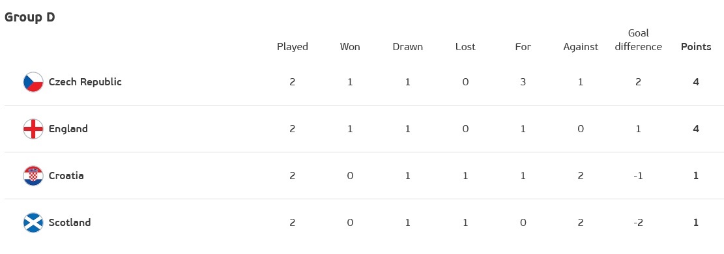Click the Against column header
Viewport: 724px width, 254px height.
pyautogui.click(x=581, y=47)
